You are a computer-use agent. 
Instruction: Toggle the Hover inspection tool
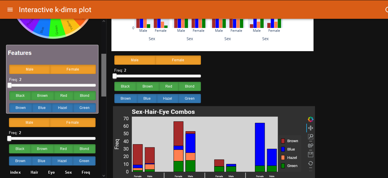[310, 145]
